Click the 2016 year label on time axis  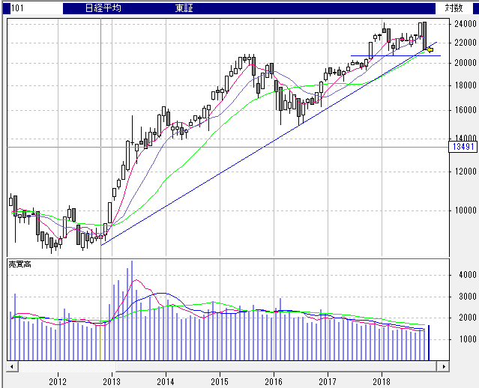click(x=274, y=381)
